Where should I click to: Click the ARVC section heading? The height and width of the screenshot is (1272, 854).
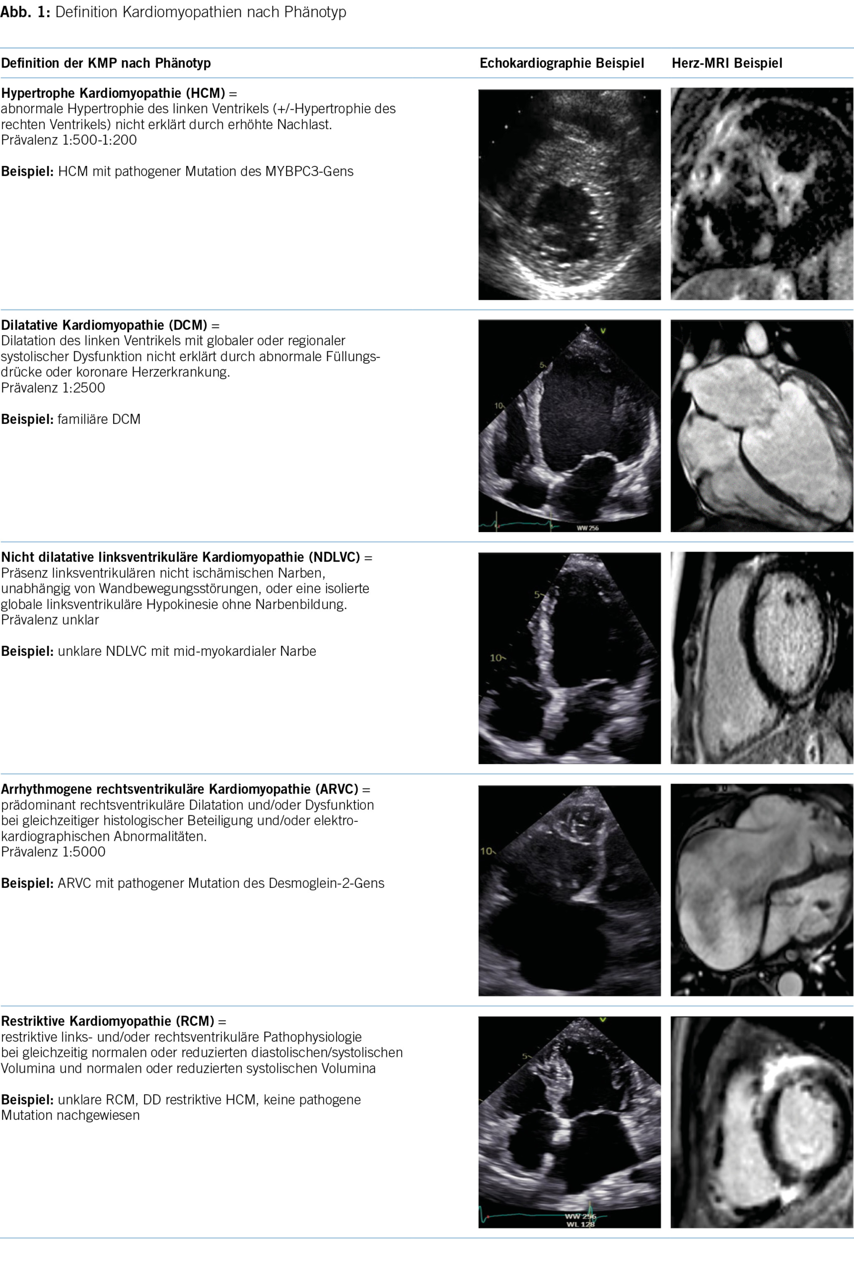(x=179, y=789)
